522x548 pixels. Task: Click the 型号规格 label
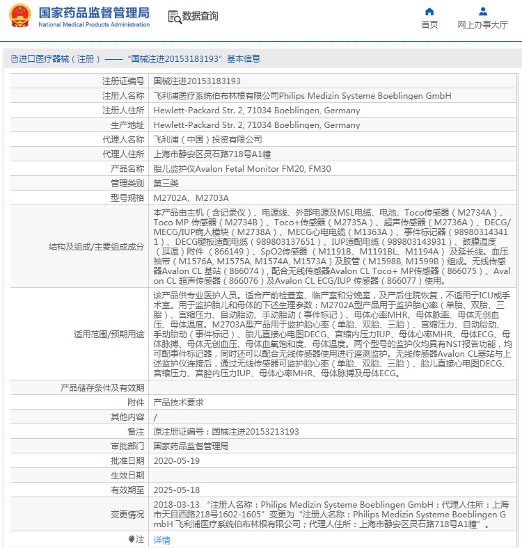[x=127, y=198]
